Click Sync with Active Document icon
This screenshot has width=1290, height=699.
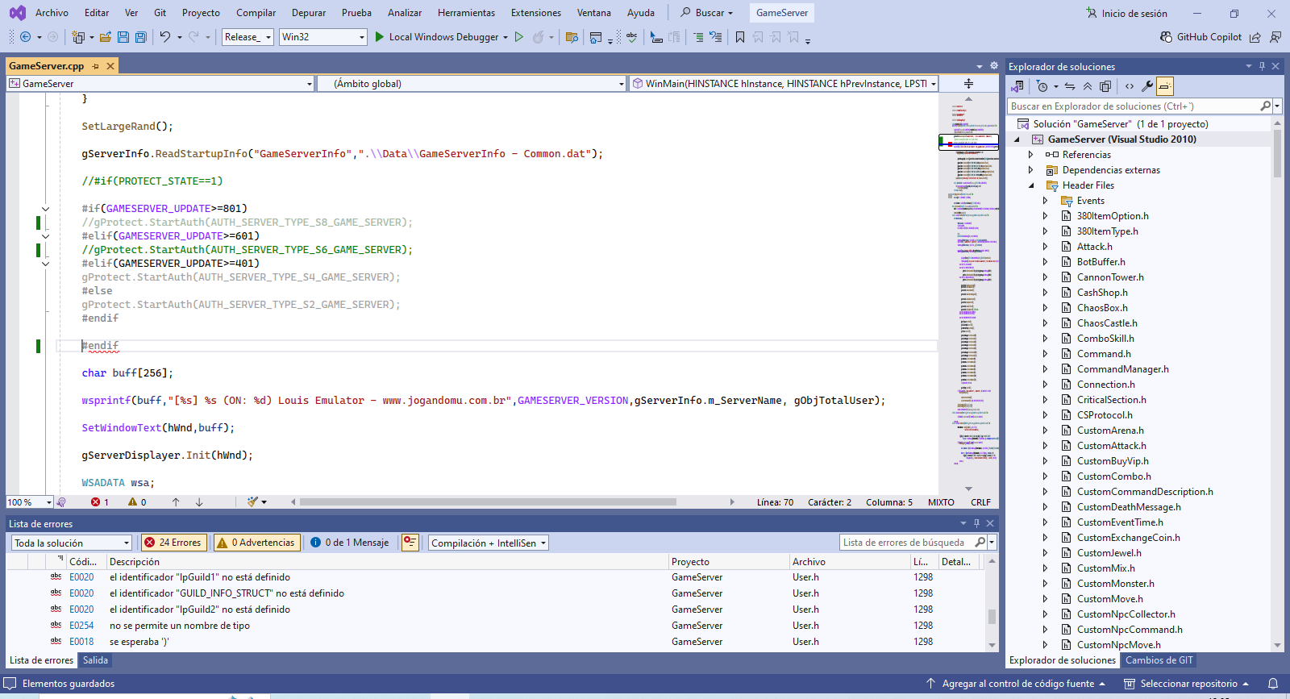pyautogui.click(x=1070, y=86)
